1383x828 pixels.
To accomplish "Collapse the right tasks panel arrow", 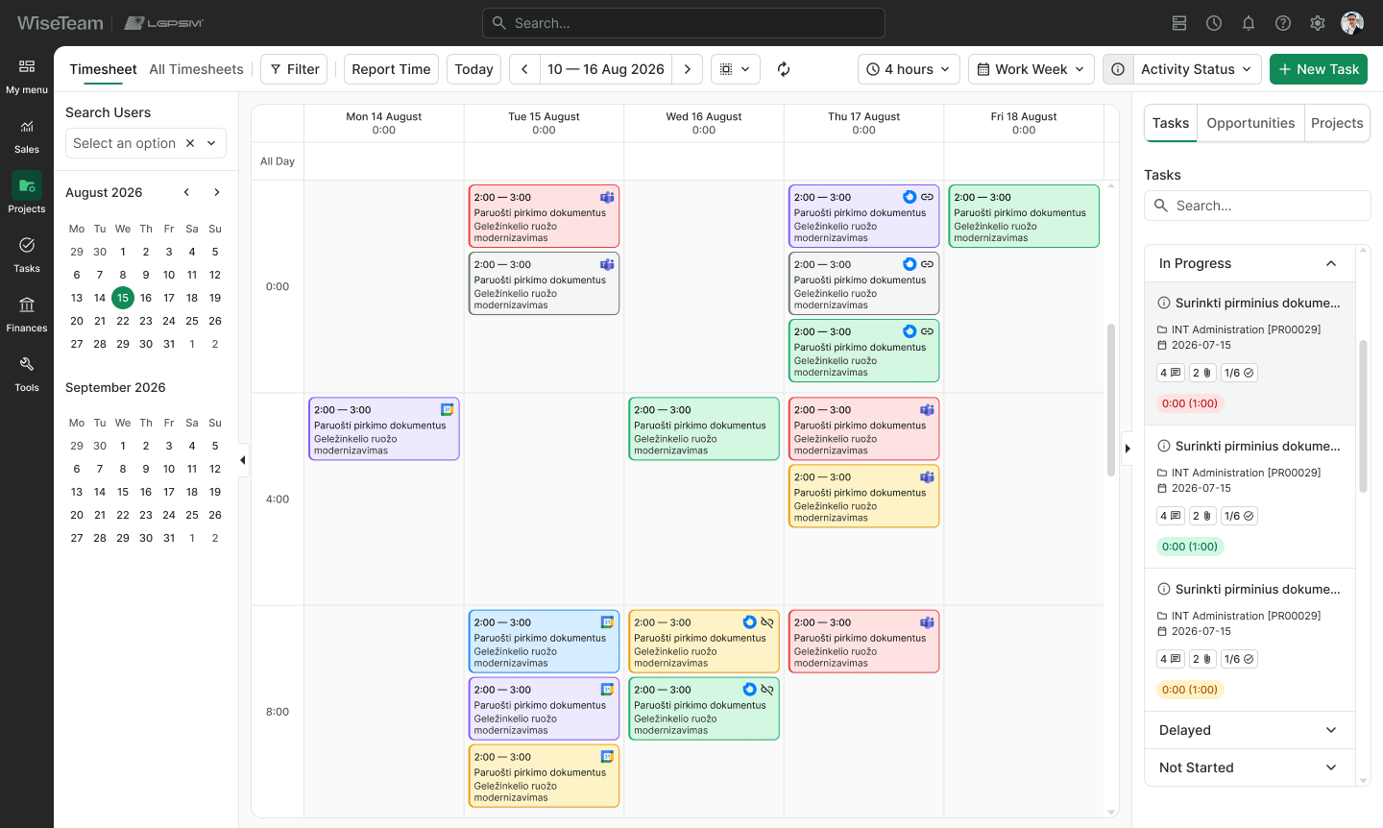I will click(x=1128, y=449).
